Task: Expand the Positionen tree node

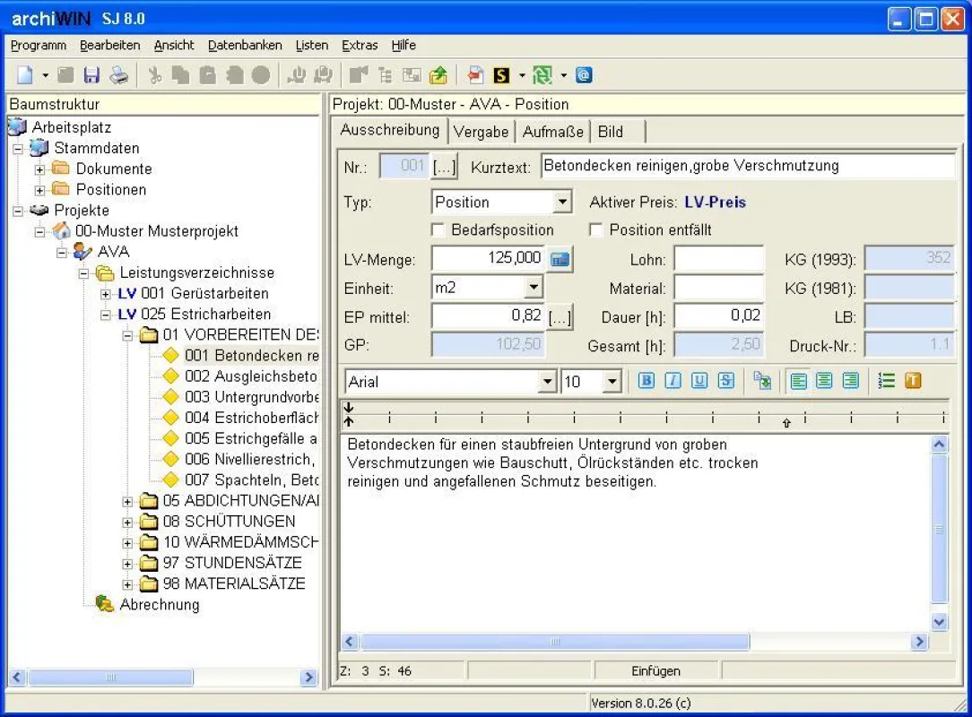Action: (40, 190)
